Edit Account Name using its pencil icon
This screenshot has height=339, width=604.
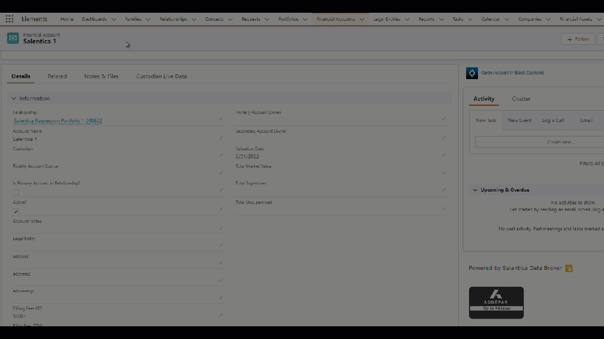221,138
